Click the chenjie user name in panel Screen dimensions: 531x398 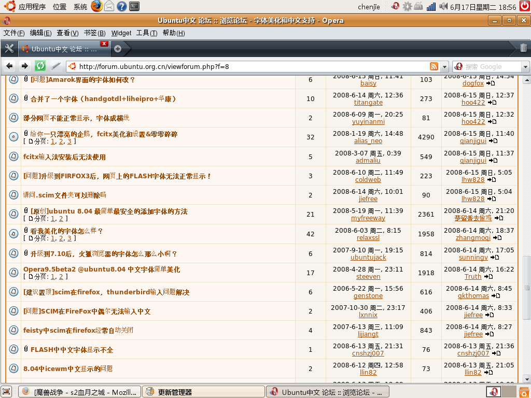coord(369,7)
